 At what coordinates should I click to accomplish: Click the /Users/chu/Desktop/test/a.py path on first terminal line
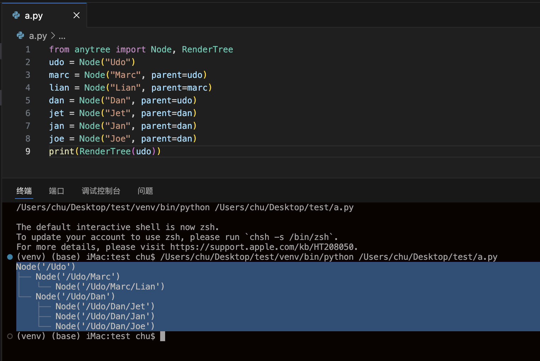point(284,207)
